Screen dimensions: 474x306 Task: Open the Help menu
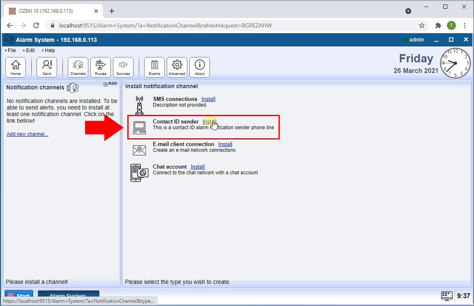(49, 50)
